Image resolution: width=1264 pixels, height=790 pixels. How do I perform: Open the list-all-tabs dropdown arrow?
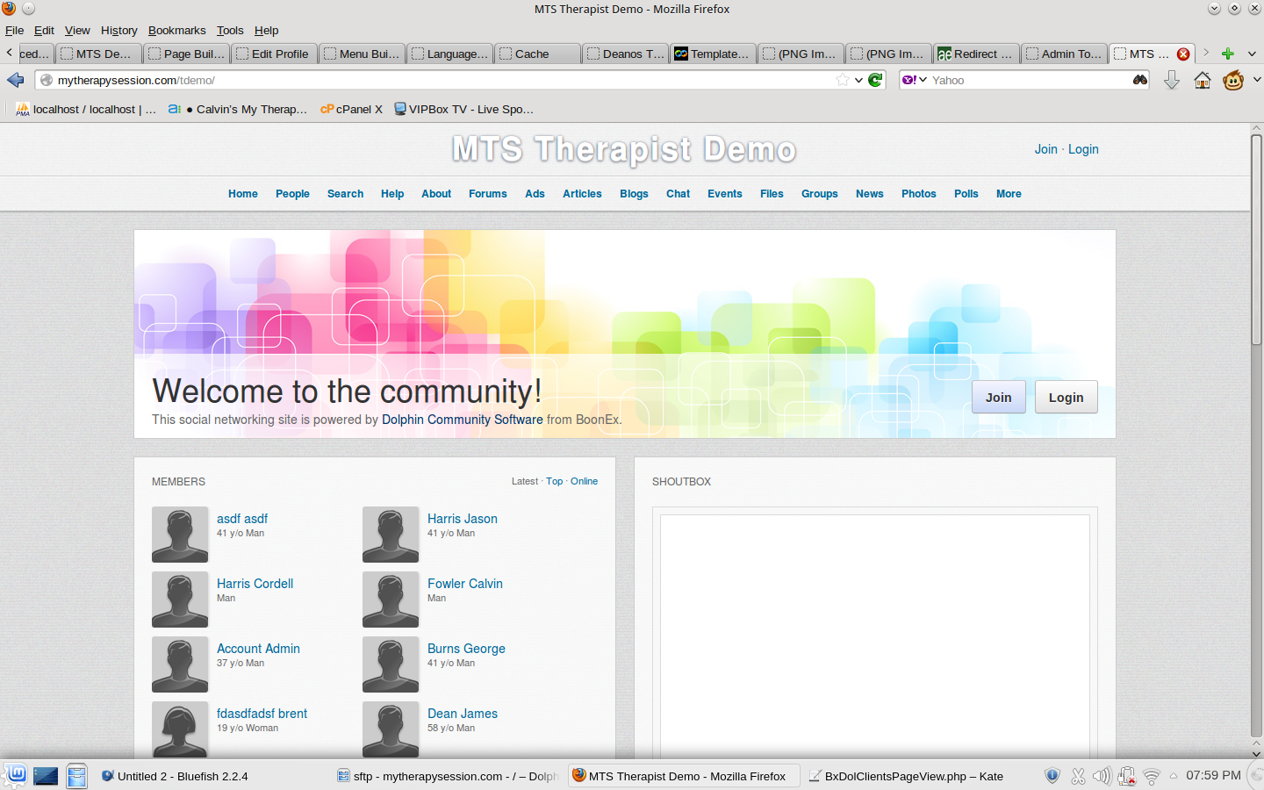[x=1252, y=54]
